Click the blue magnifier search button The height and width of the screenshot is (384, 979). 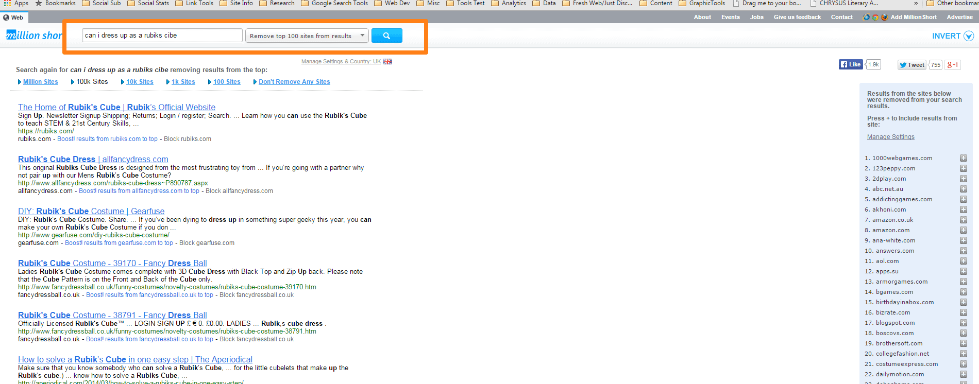(386, 36)
